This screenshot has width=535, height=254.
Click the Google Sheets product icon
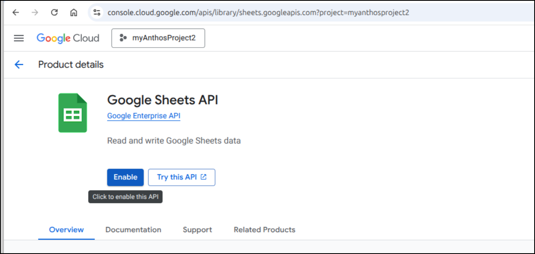point(73,113)
